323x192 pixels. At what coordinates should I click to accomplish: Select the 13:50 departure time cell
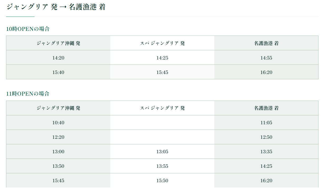click(x=58, y=166)
